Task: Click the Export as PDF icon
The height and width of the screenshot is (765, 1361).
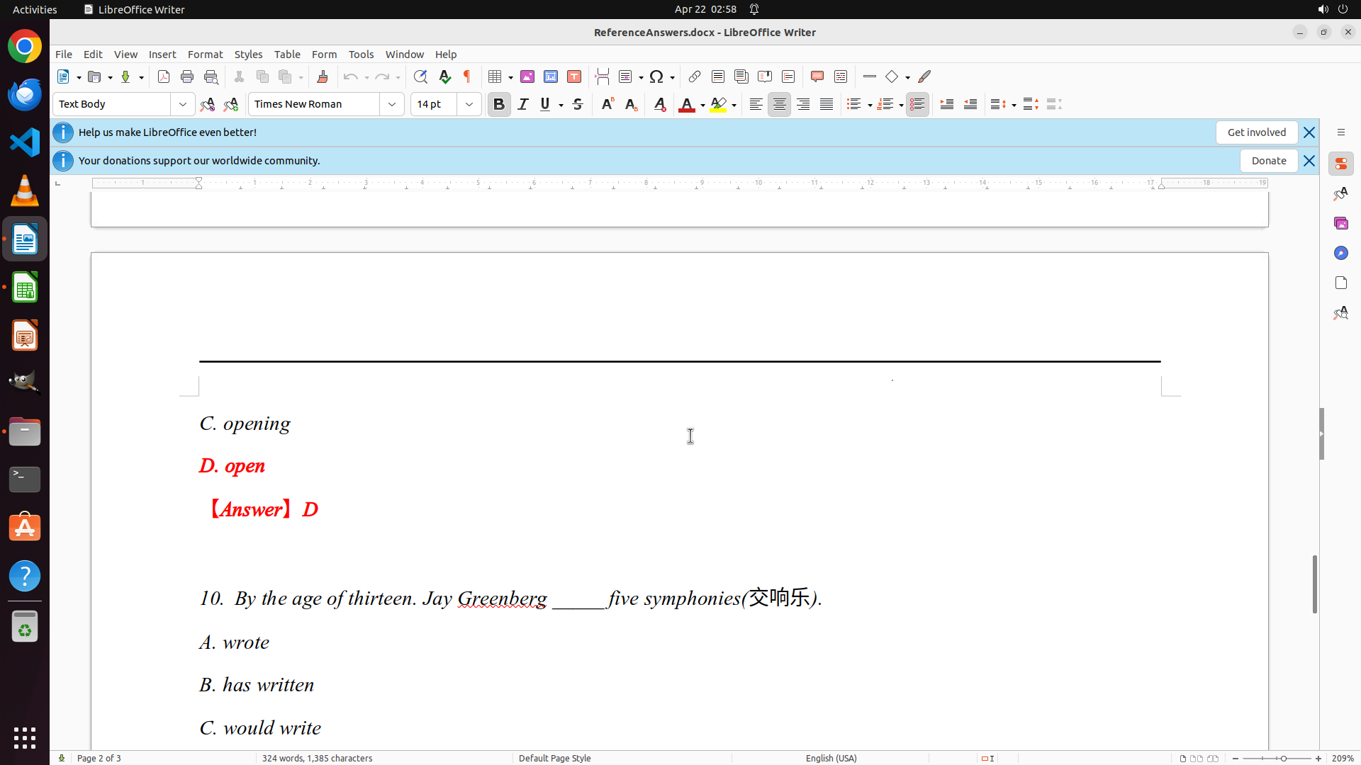Action: 164,76
